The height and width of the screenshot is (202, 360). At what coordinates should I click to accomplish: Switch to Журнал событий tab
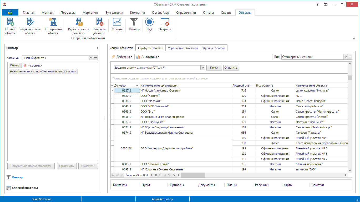tap(214, 48)
